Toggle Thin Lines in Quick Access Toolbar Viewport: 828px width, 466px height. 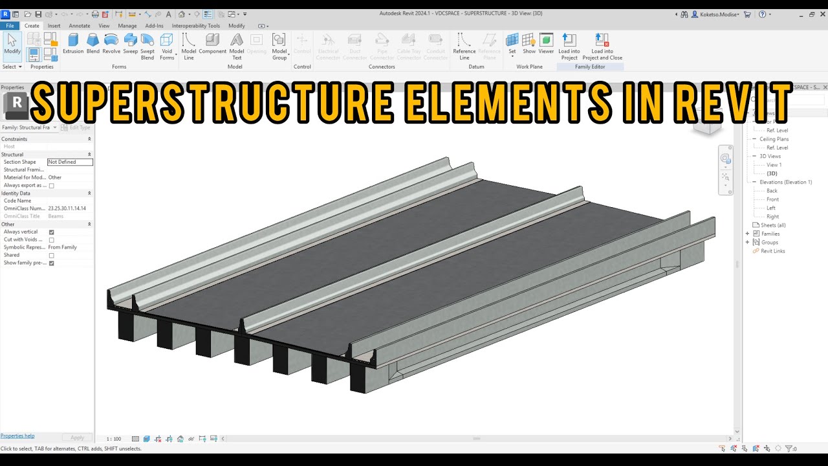point(208,14)
